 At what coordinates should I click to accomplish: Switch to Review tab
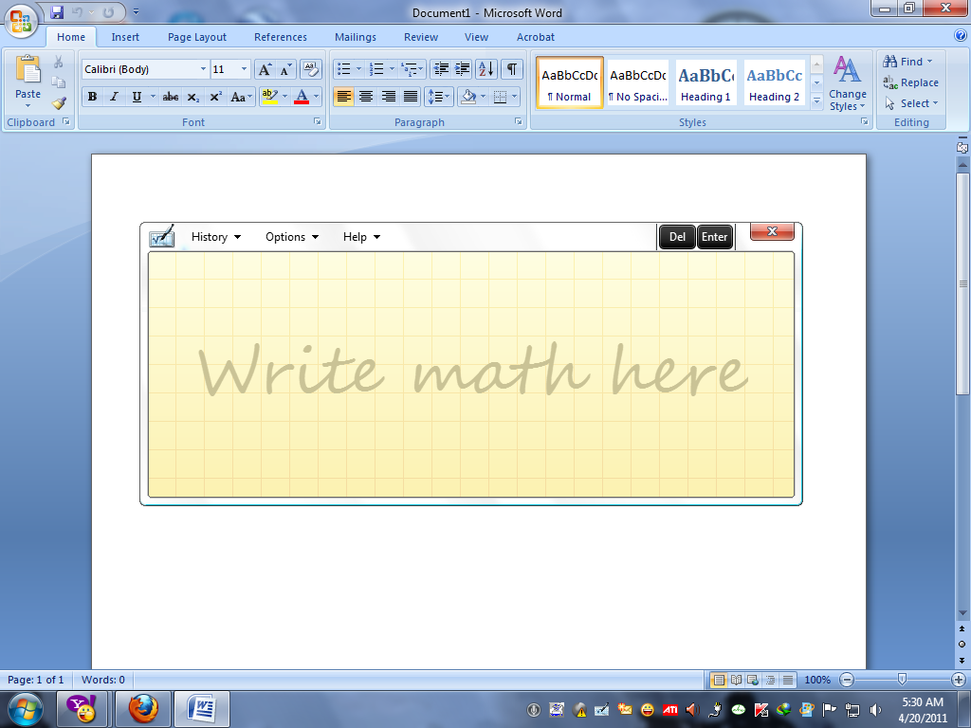coord(421,37)
